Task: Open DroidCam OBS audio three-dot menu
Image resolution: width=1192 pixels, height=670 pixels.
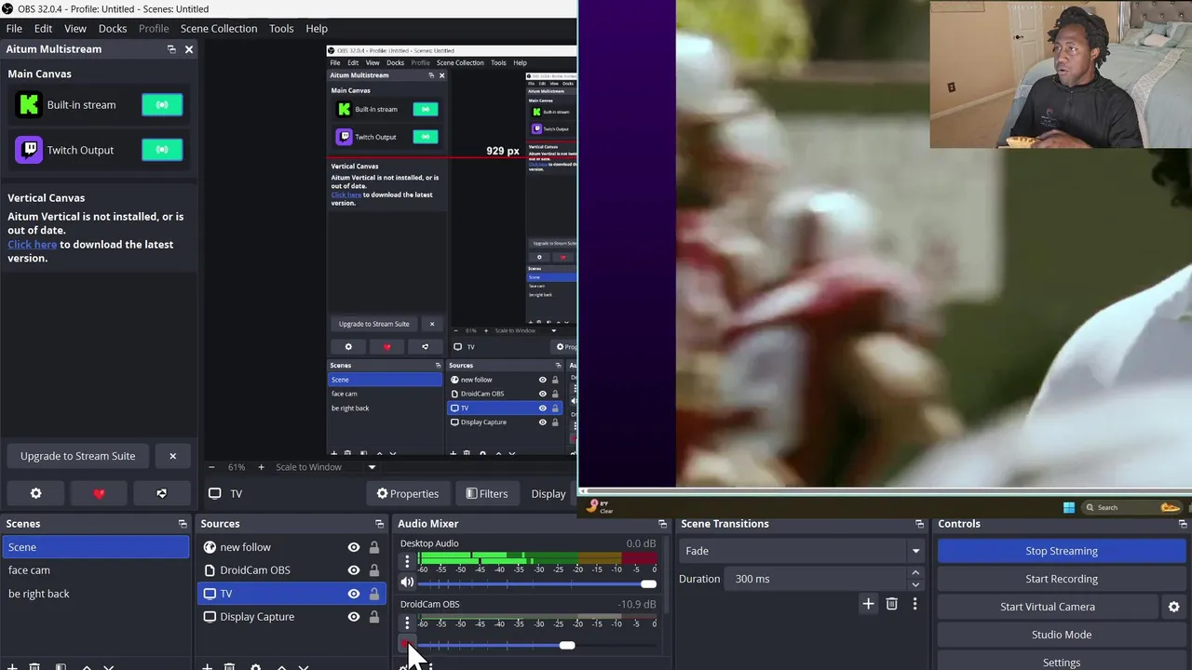Action: (x=407, y=623)
